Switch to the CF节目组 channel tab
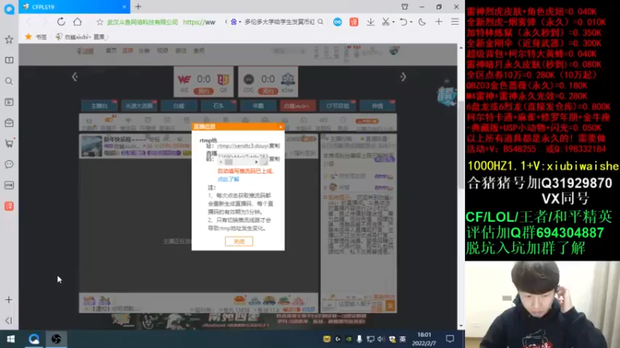 coord(338,106)
